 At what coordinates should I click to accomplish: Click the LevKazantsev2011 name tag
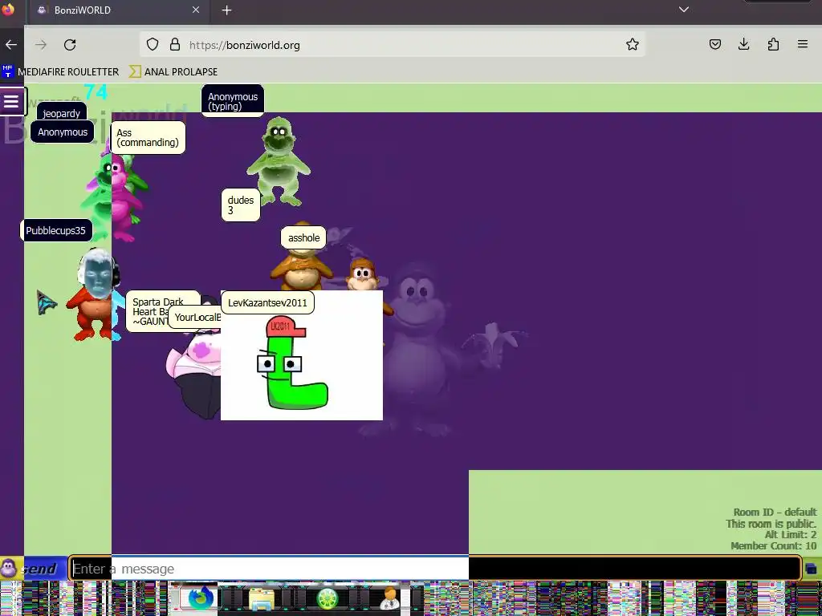(x=267, y=302)
